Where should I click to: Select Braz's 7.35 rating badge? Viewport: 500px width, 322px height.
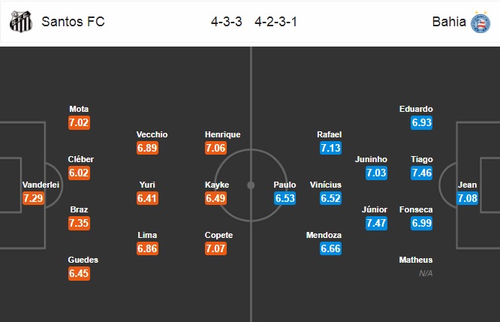pos(79,223)
